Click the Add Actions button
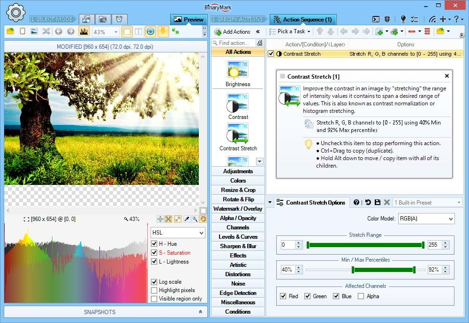 click(x=232, y=32)
